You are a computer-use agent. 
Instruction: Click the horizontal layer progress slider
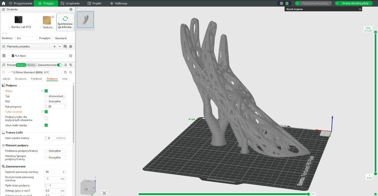pyautogui.click(x=224, y=194)
